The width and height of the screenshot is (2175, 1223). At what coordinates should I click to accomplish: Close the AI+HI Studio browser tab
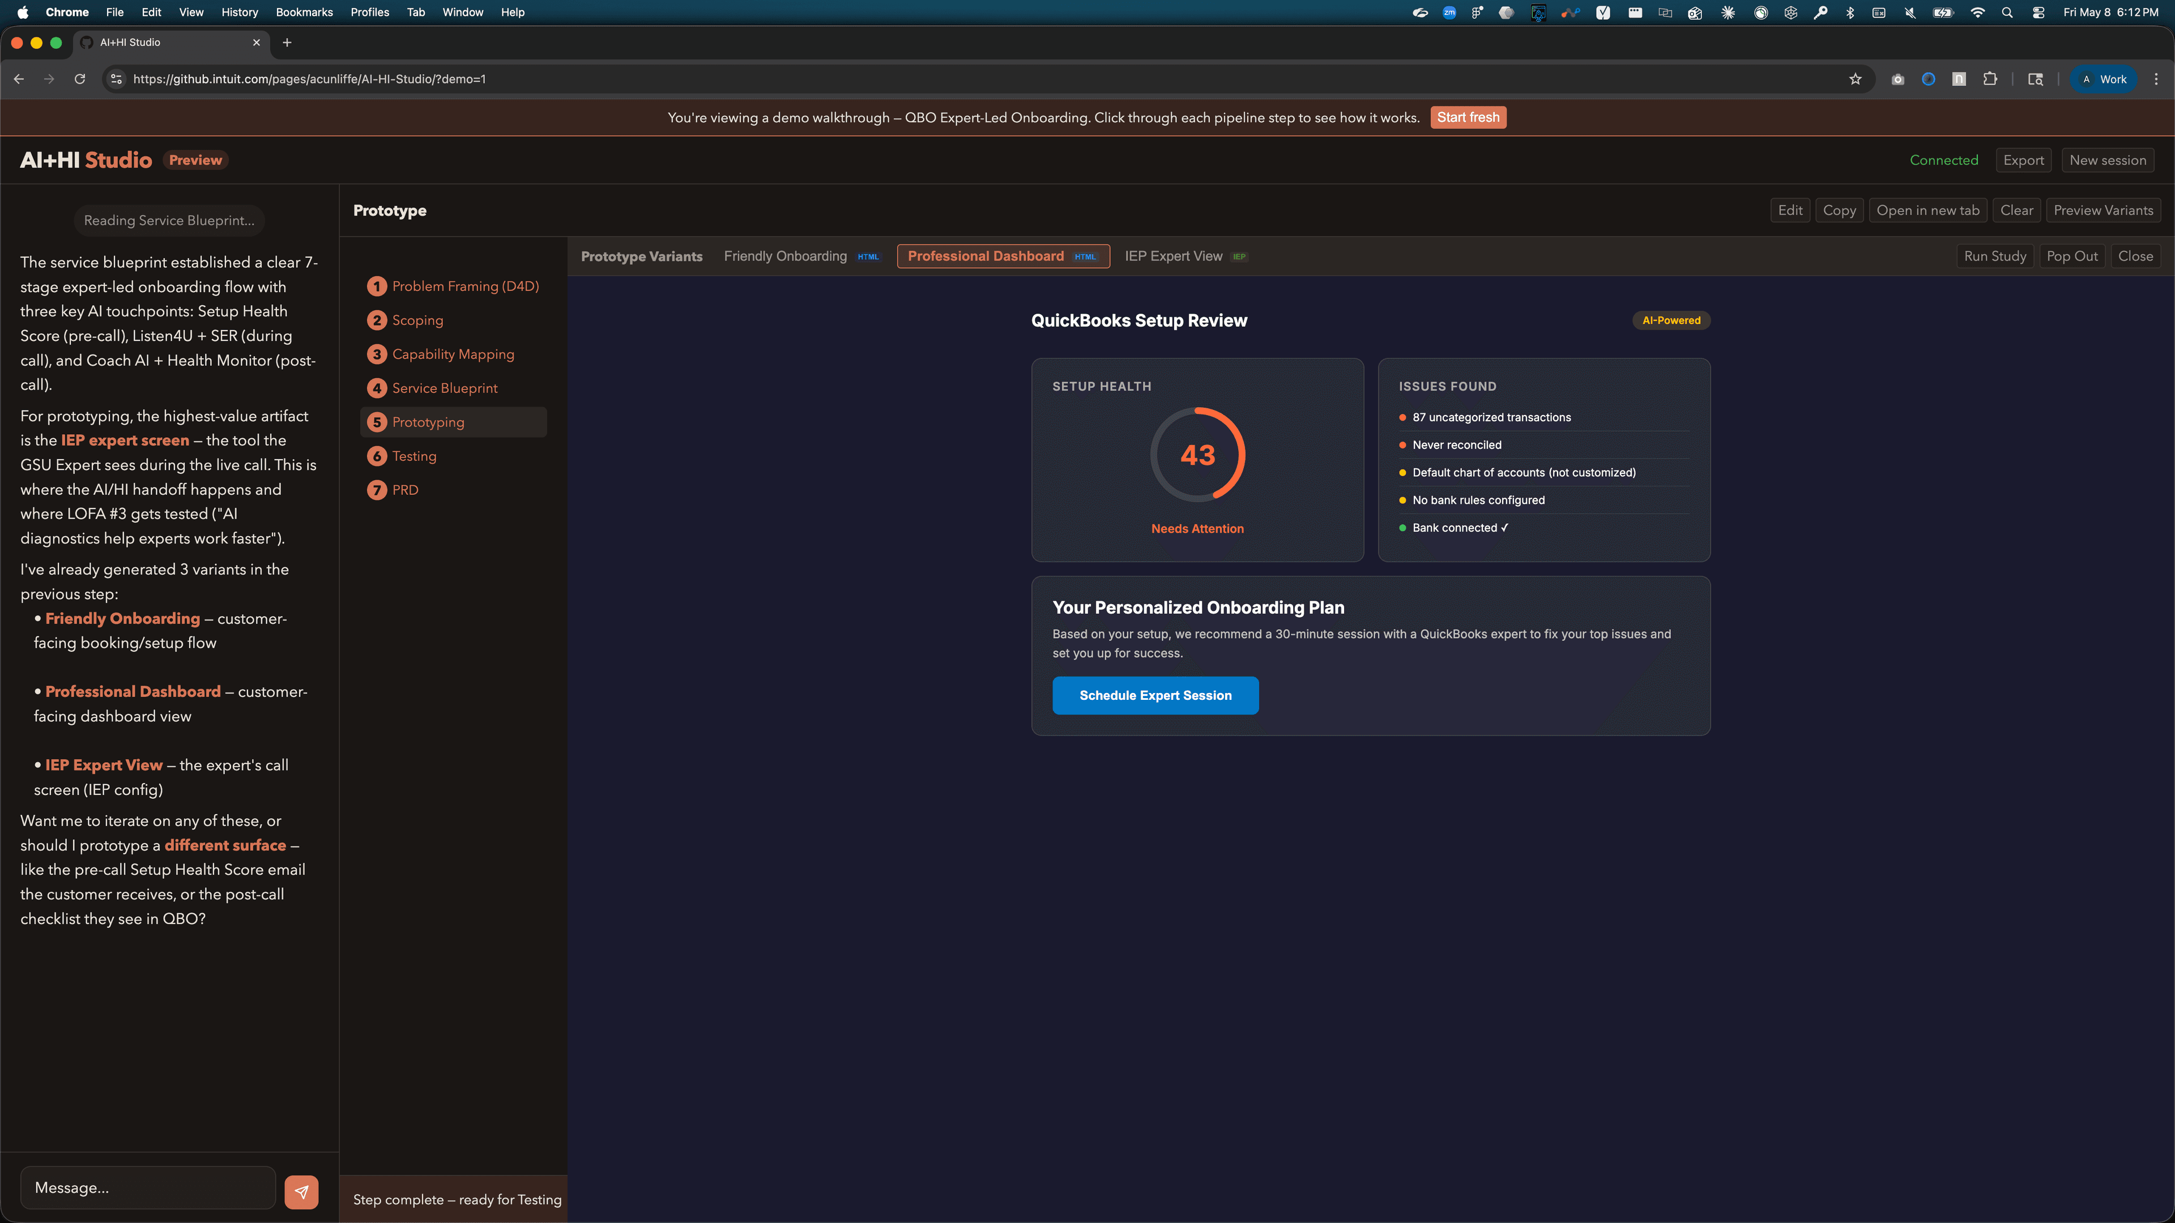pos(257,42)
